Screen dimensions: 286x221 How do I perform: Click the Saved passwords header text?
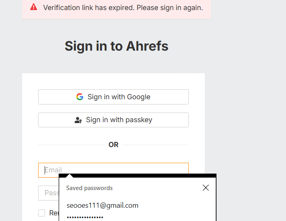(x=89, y=188)
